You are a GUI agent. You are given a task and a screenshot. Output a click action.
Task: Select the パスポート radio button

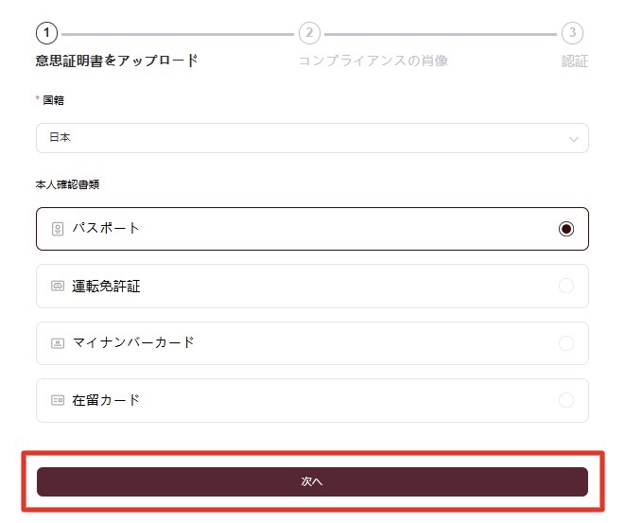[566, 229]
